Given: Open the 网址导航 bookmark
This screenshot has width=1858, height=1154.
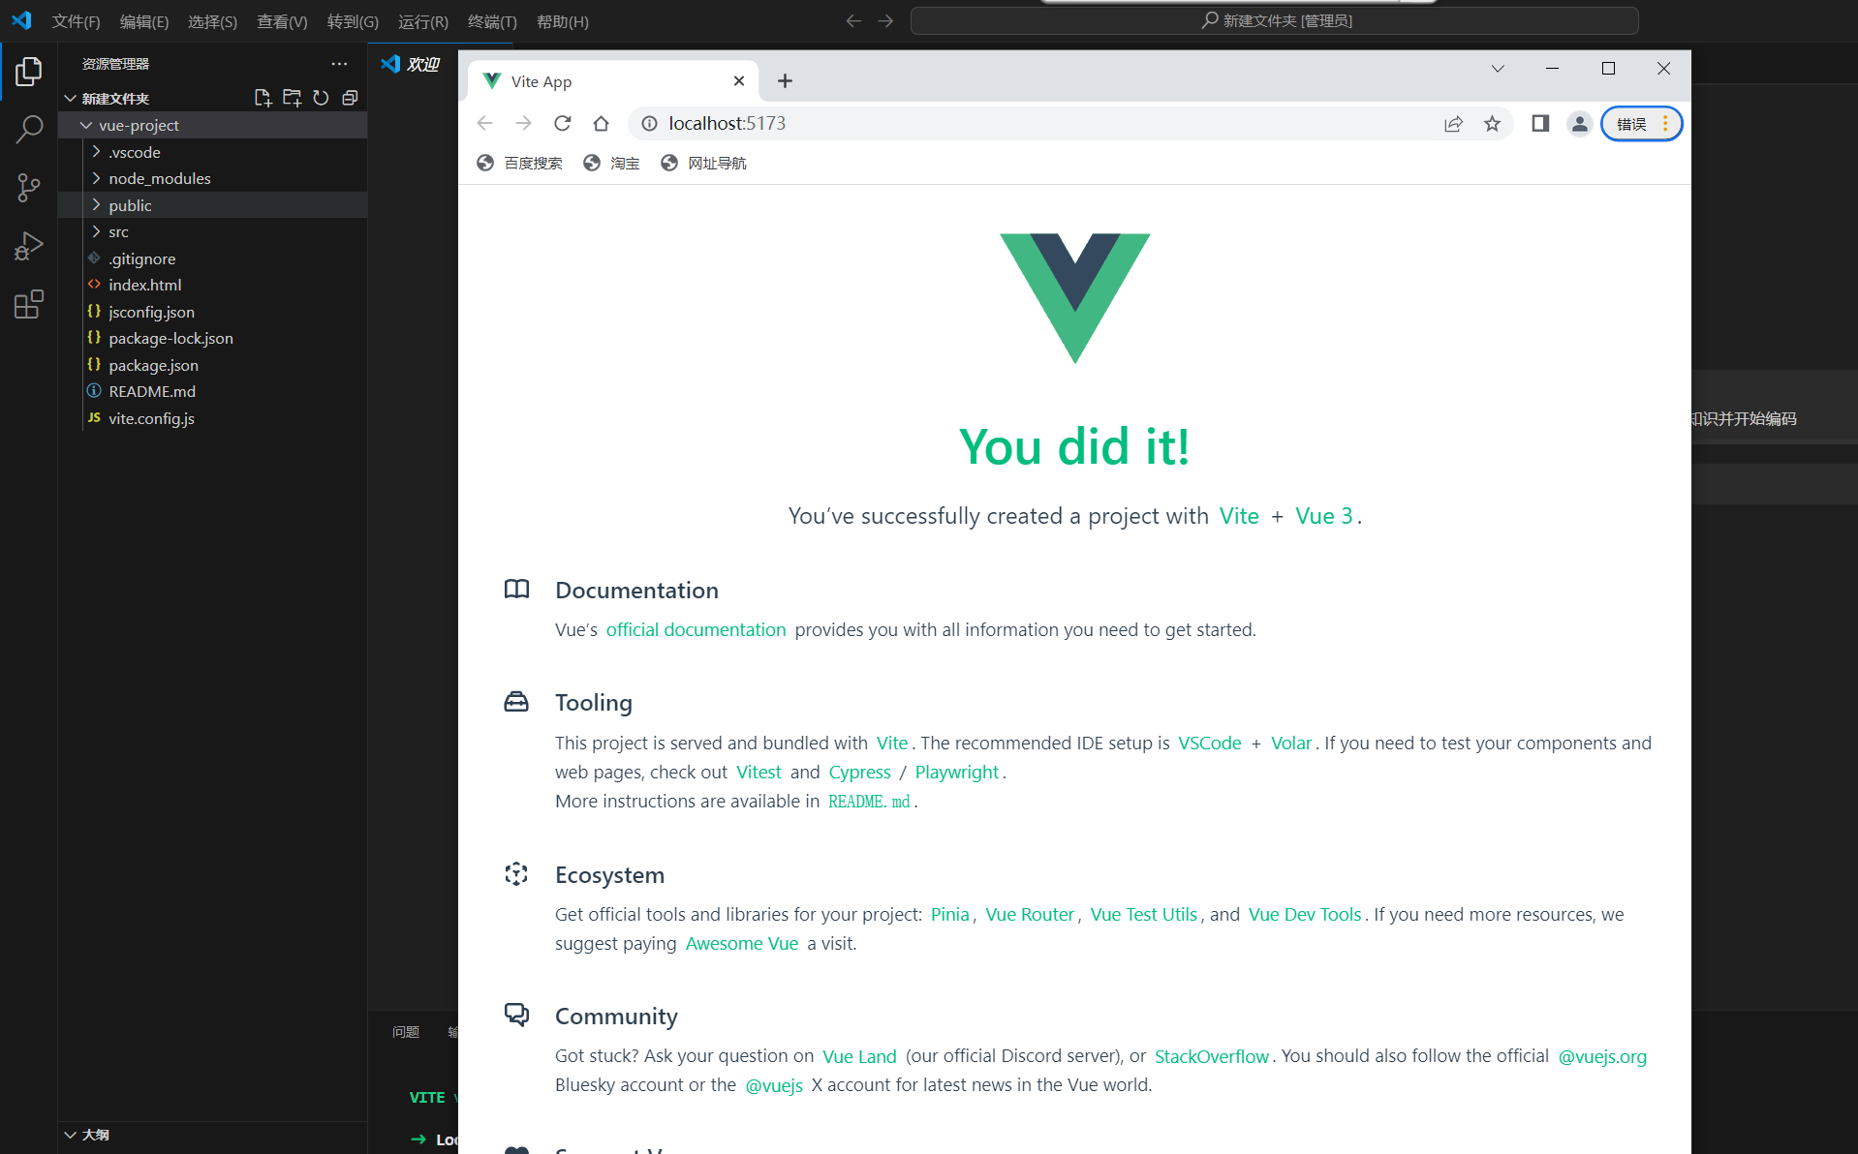Looking at the screenshot, I should (x=703, y=163).
